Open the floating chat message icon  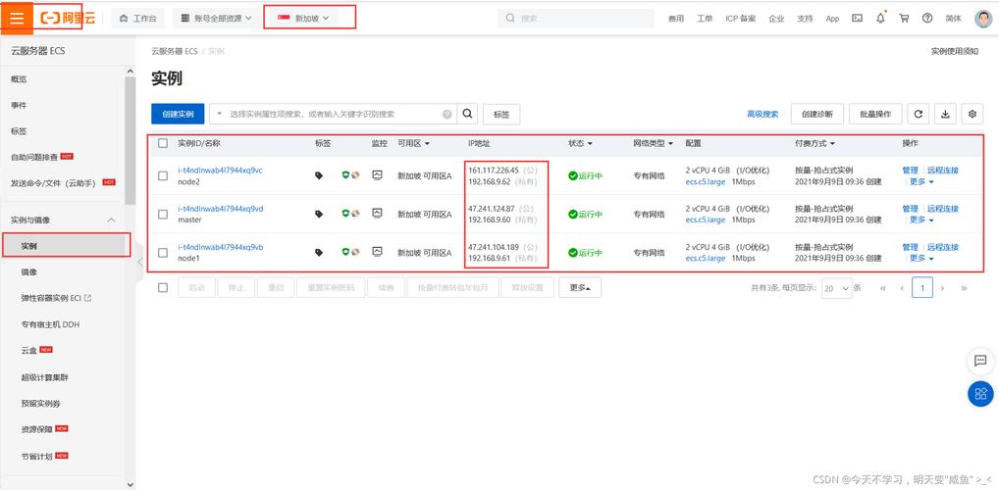[980, 361]
